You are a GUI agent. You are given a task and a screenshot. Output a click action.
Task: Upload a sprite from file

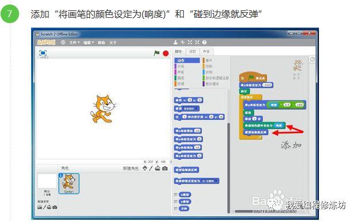point(158,169)
